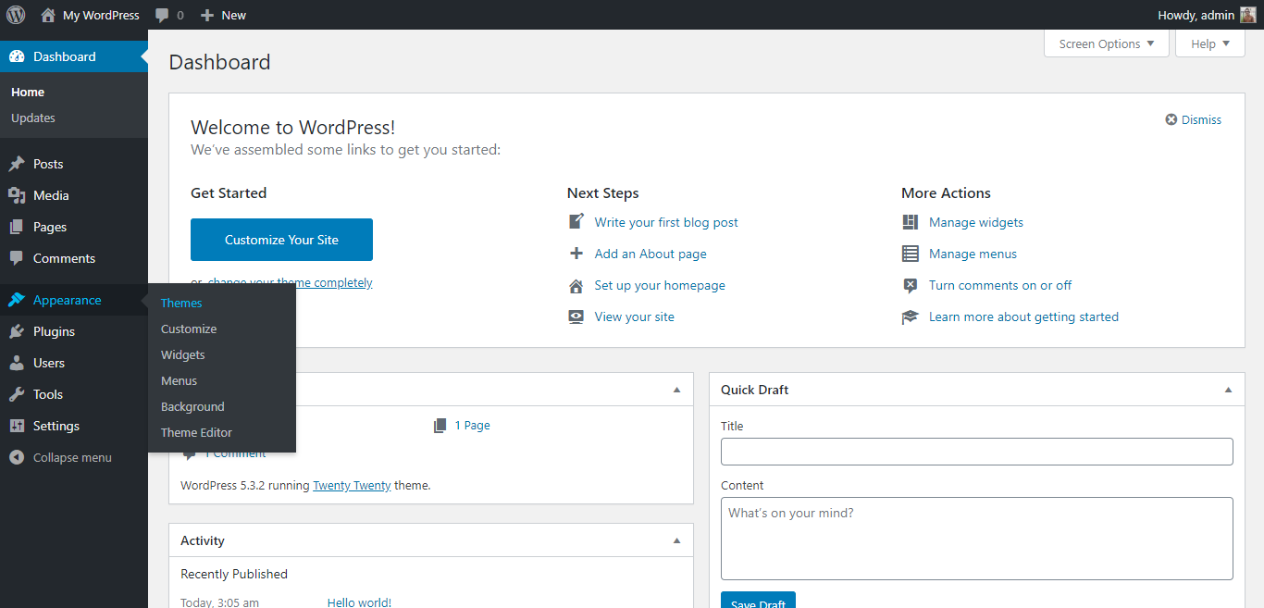Open Widgets from Appearance submenu
Viewport: 1264px width, 608px height.
click(x=183, y=354)
